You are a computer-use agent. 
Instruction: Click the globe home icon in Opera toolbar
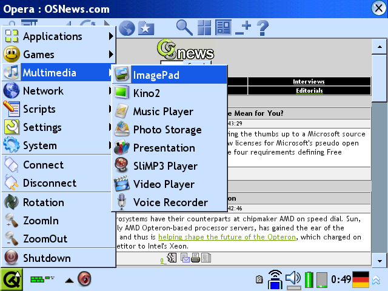pos(127,28)
